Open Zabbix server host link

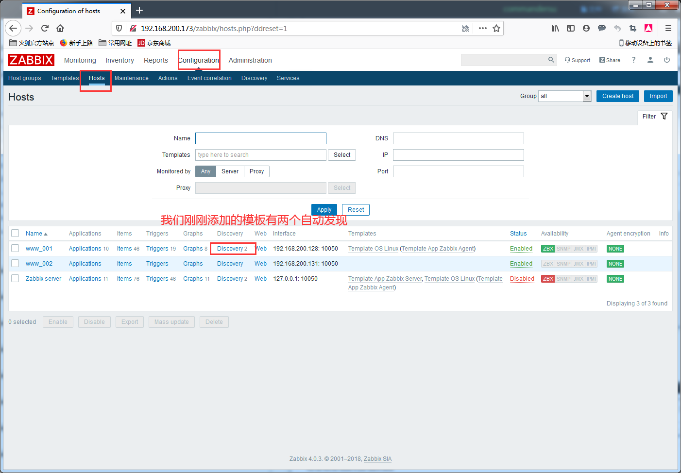[x=44, y=279]
